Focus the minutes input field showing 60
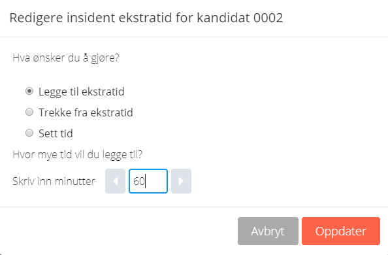This screenshot has width=388, height=255. (148, 181)
